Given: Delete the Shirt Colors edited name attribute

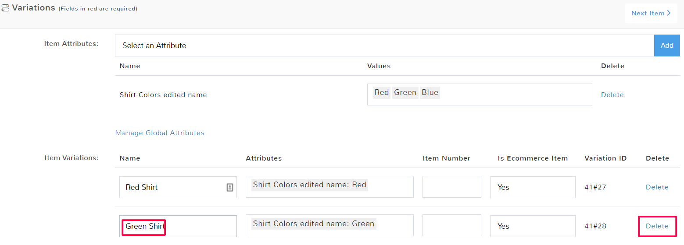Looking at the screenshot, I should (612, 95).
